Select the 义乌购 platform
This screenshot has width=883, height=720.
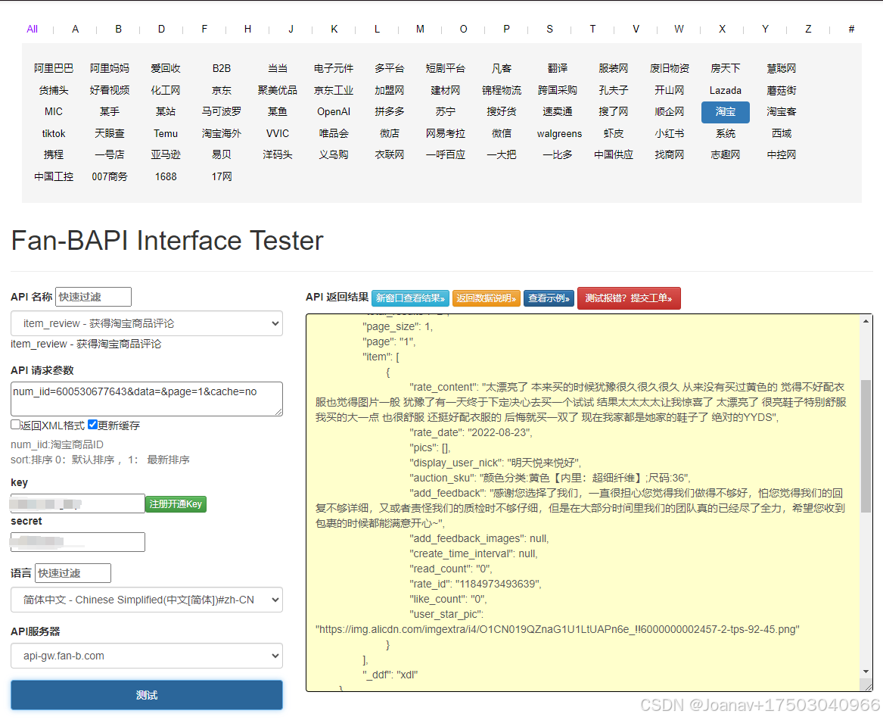[334, 154]
